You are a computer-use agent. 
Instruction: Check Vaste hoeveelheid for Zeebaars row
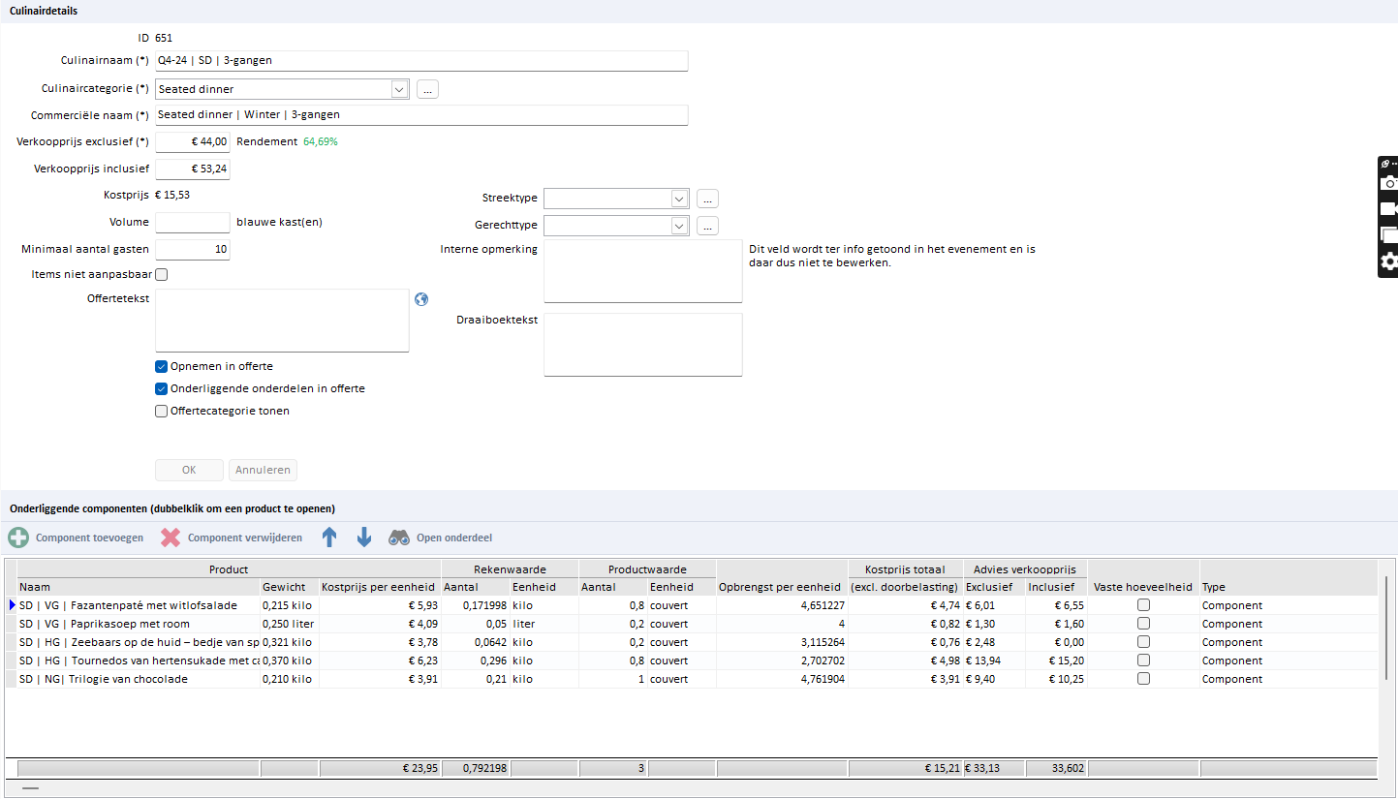tap(1143, 642)
